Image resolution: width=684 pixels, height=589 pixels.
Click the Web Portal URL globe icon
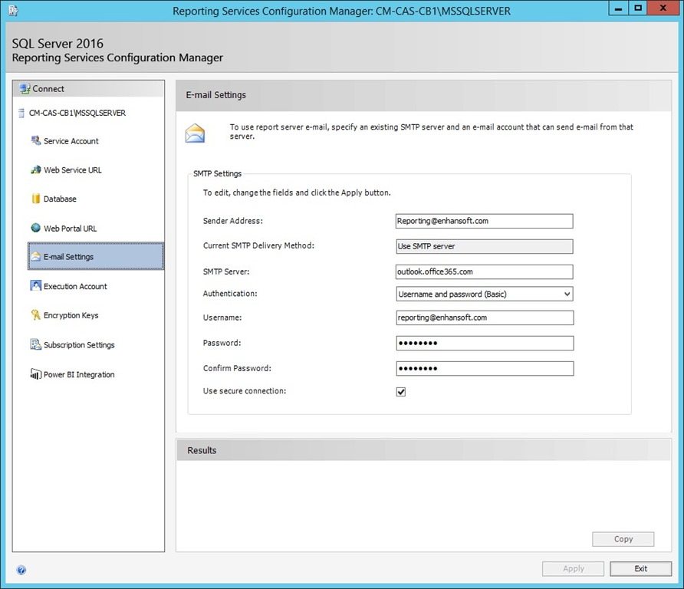point(36,228)
